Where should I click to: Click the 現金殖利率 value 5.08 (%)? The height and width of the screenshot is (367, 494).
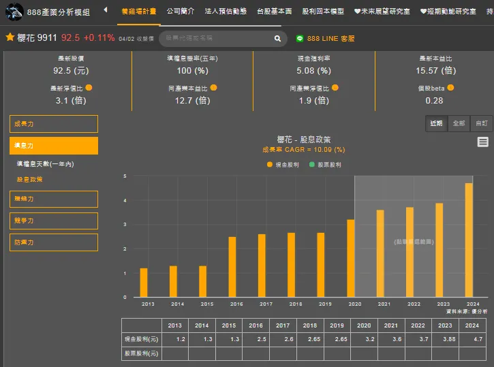pyautogui.click(x=314, y=71)
